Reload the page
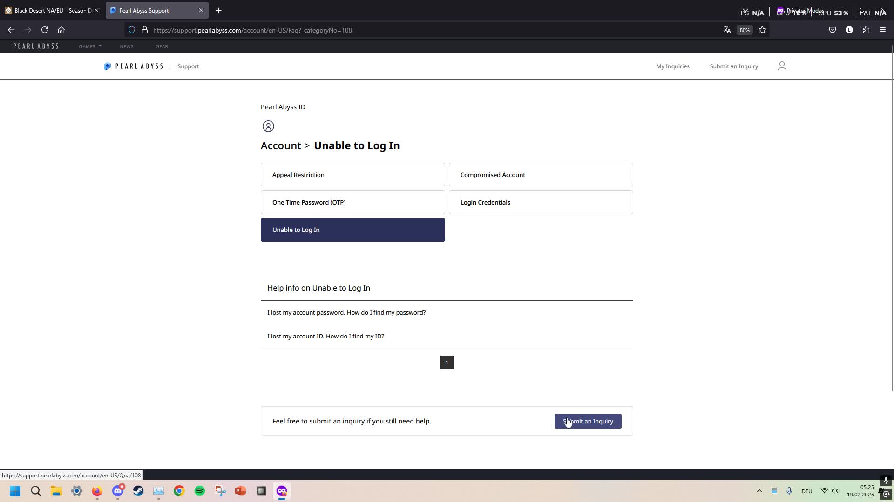This screenshot has width=894, height=502. pyautogui.click(x=45, y=30)
